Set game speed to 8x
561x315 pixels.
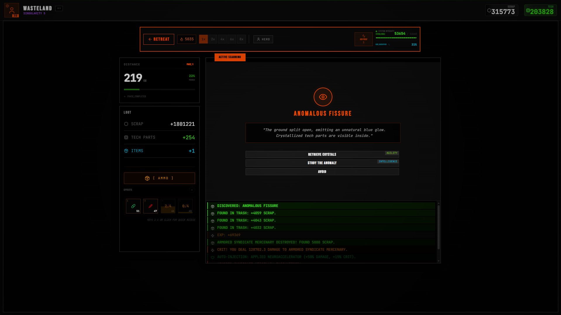click(241, 39)
